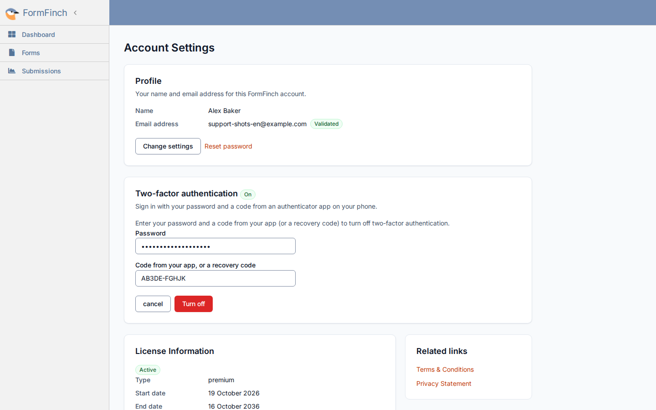Open the Terms & Conditions link
The height and width of the screenshot is (410, 656).
coord(445,369)
